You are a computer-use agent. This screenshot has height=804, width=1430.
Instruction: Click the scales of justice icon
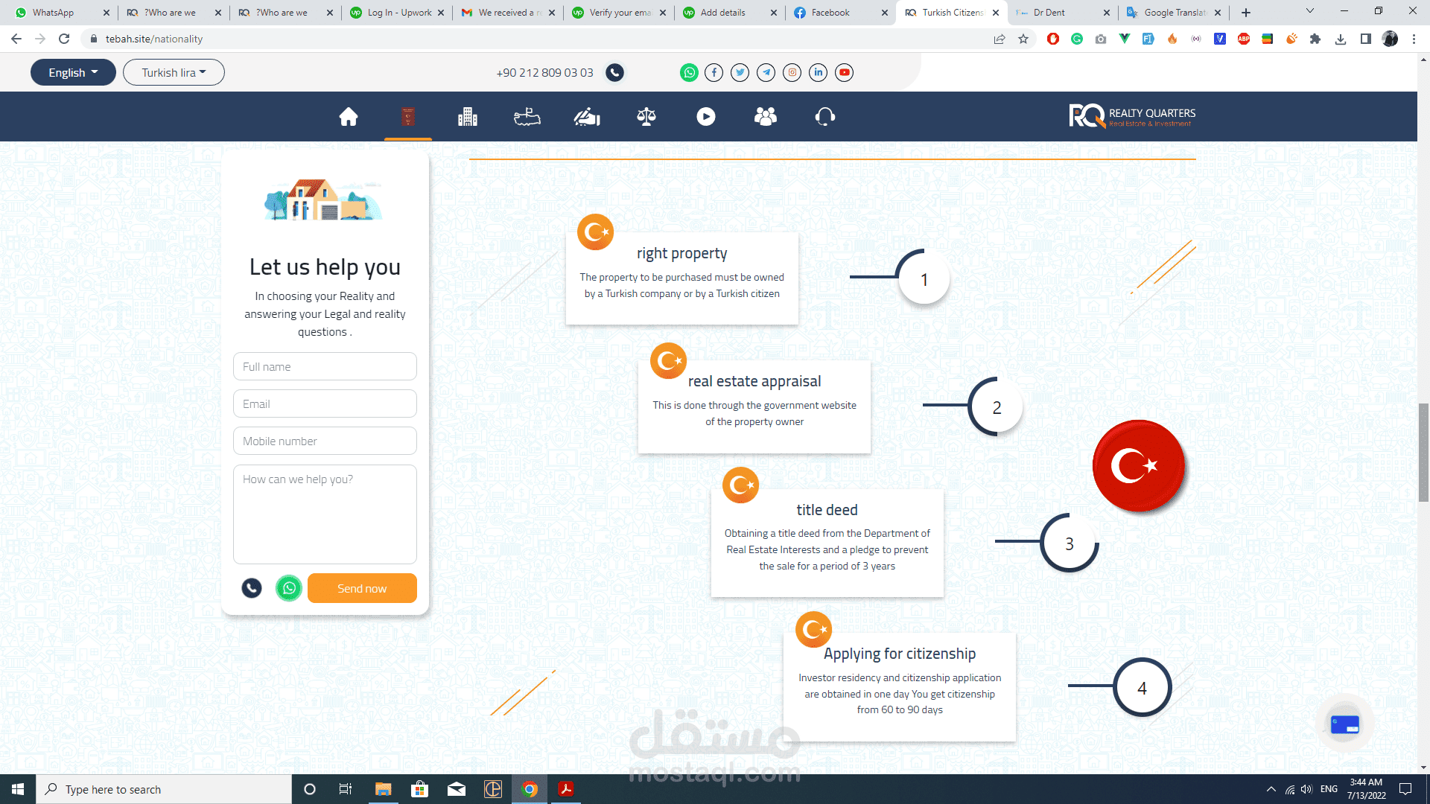point(646,117)
